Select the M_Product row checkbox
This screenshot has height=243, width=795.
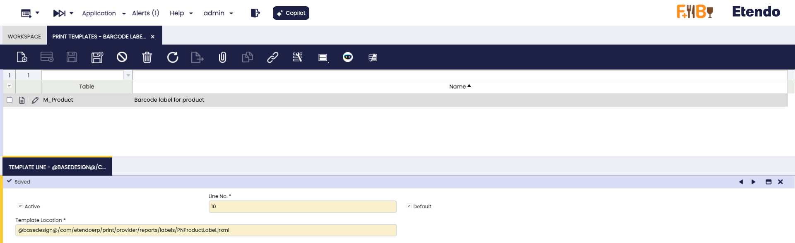pos(10,100)
